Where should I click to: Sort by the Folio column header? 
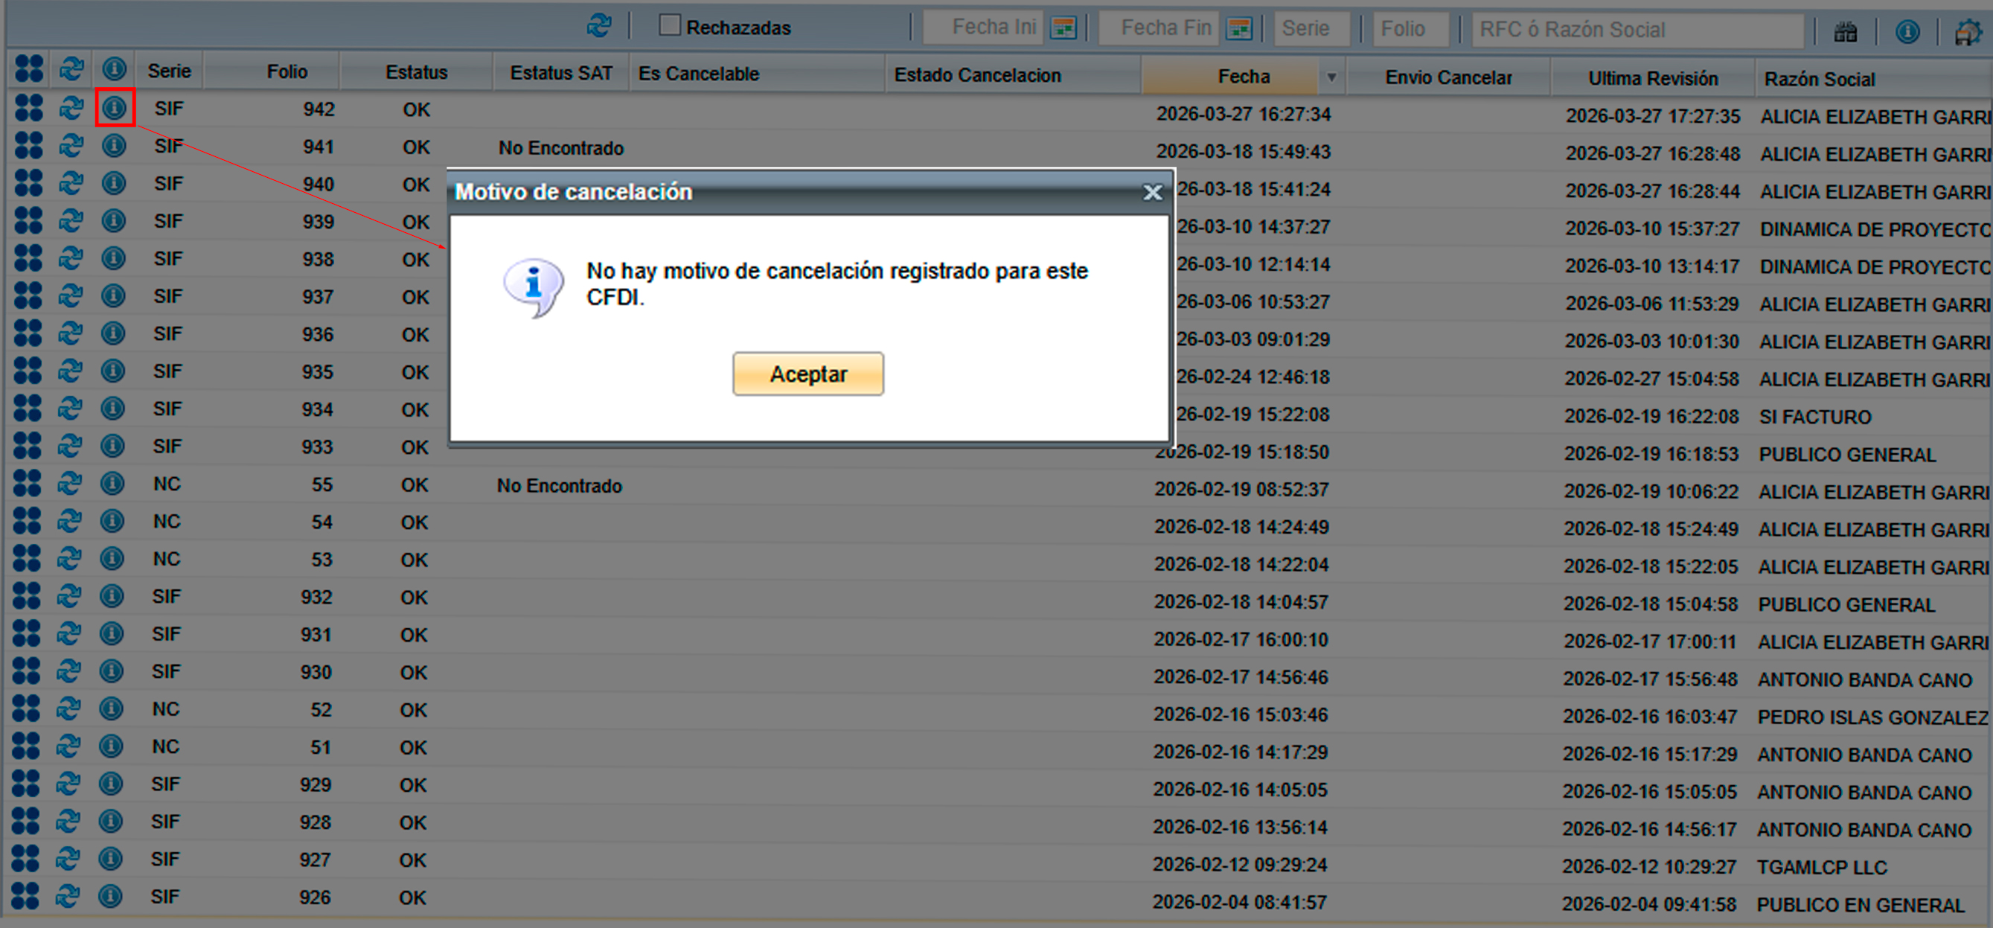tap(287, 72)
